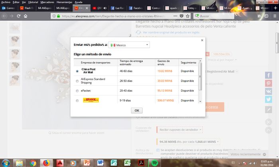Expand Recibir cupones de vendedor dropdown

179,130
